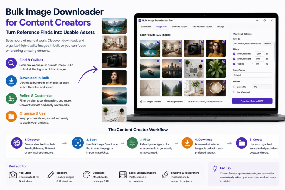Select the white room potted plant thumbnail
285x190 pixels.
click(194, 88)
